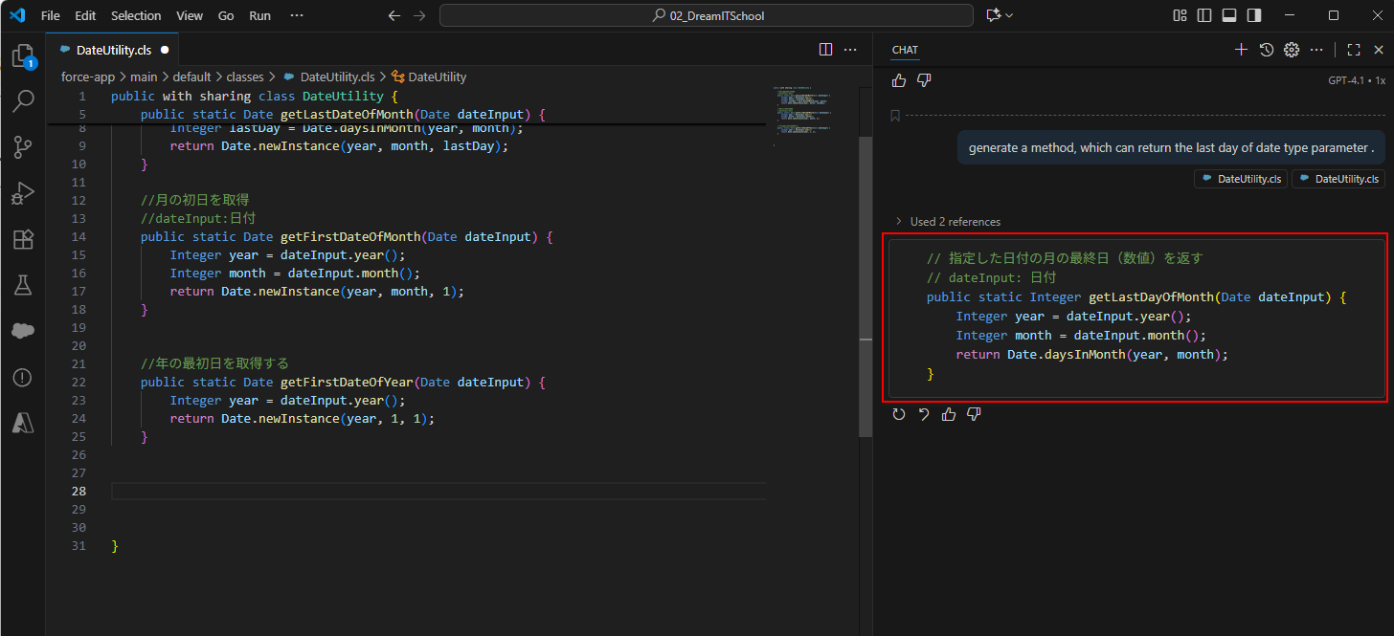Toggle the bottom panel layout button
1394x636 pixels.
tap(1229, 15)
